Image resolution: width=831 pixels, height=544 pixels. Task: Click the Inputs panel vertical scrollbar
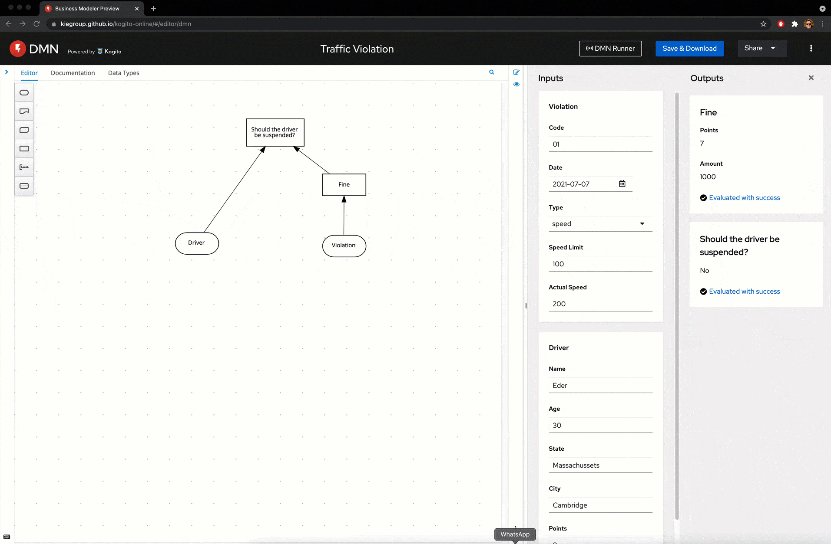[677, 304]
